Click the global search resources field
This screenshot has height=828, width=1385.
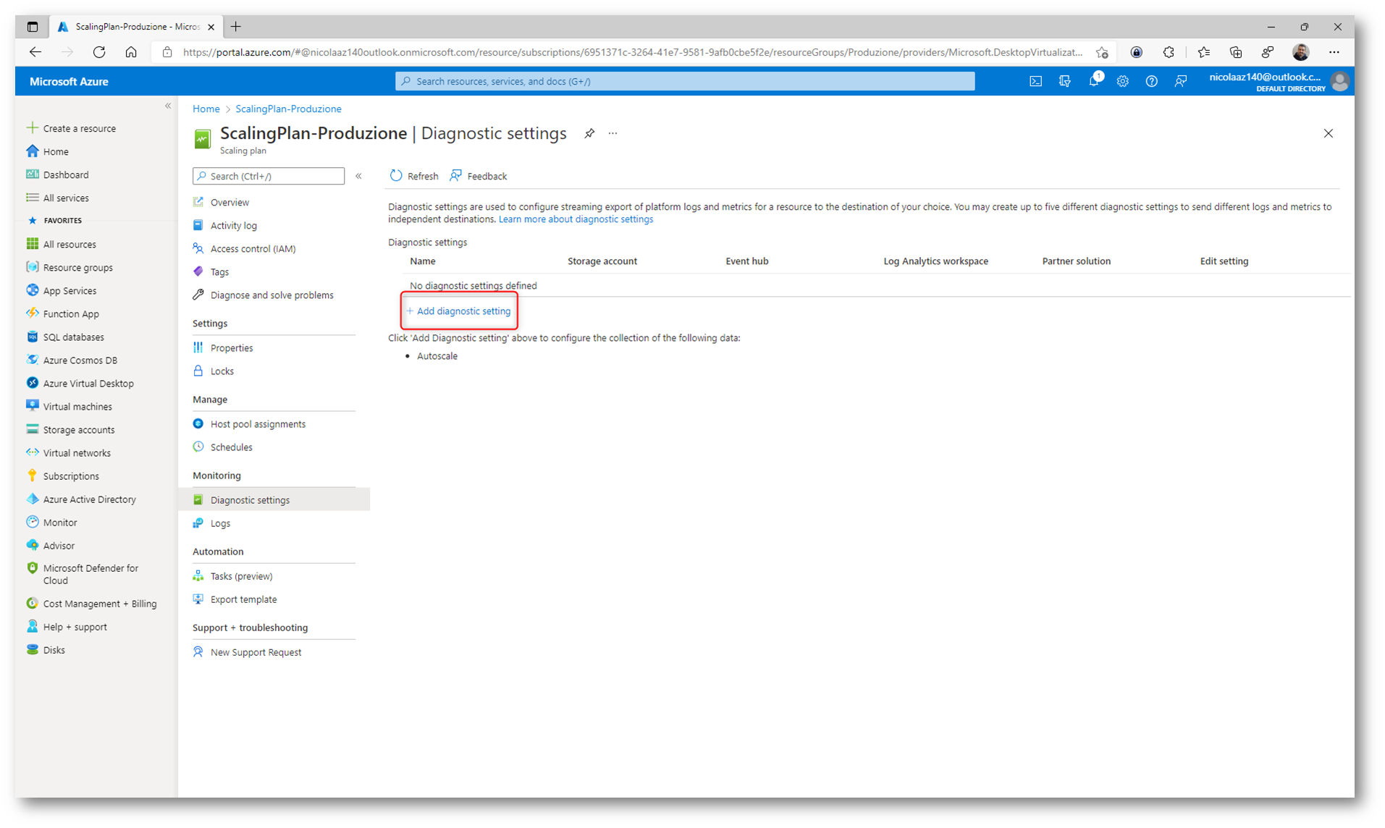pos(685,81)
